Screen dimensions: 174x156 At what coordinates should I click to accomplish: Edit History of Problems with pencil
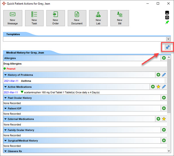pos(164,75)
